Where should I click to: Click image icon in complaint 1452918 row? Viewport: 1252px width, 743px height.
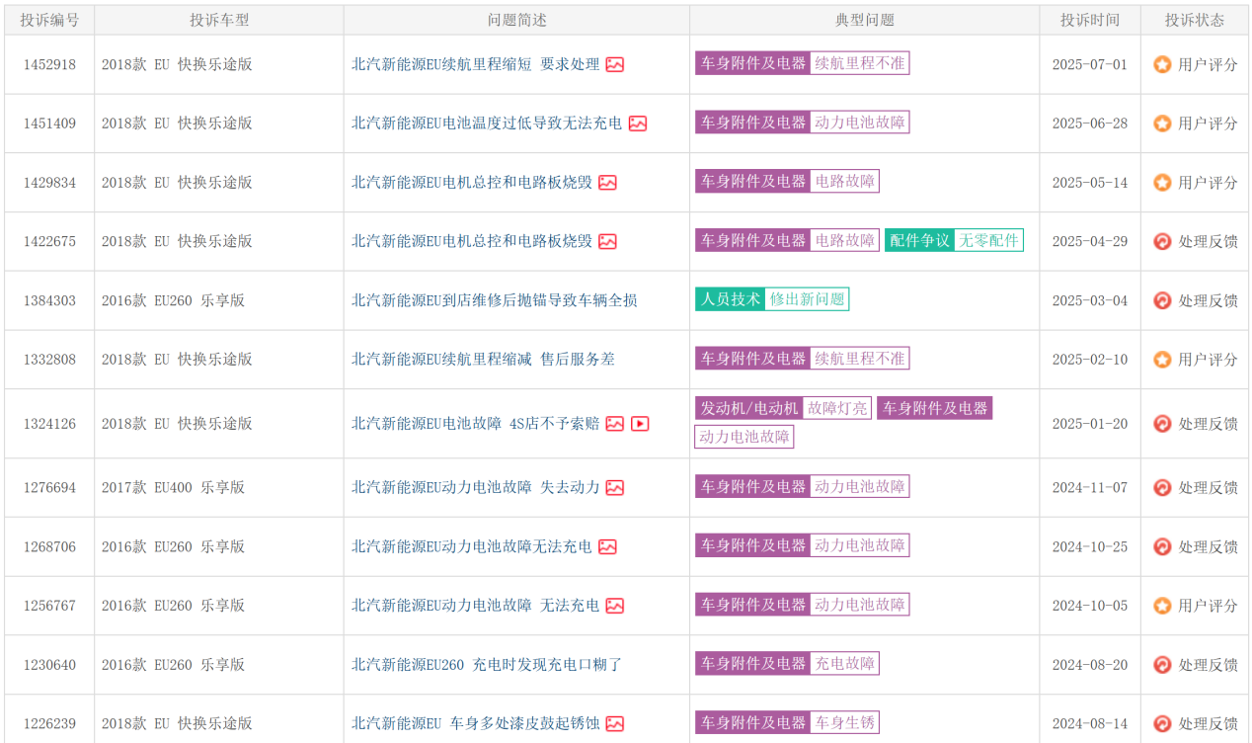pos(614,64)
